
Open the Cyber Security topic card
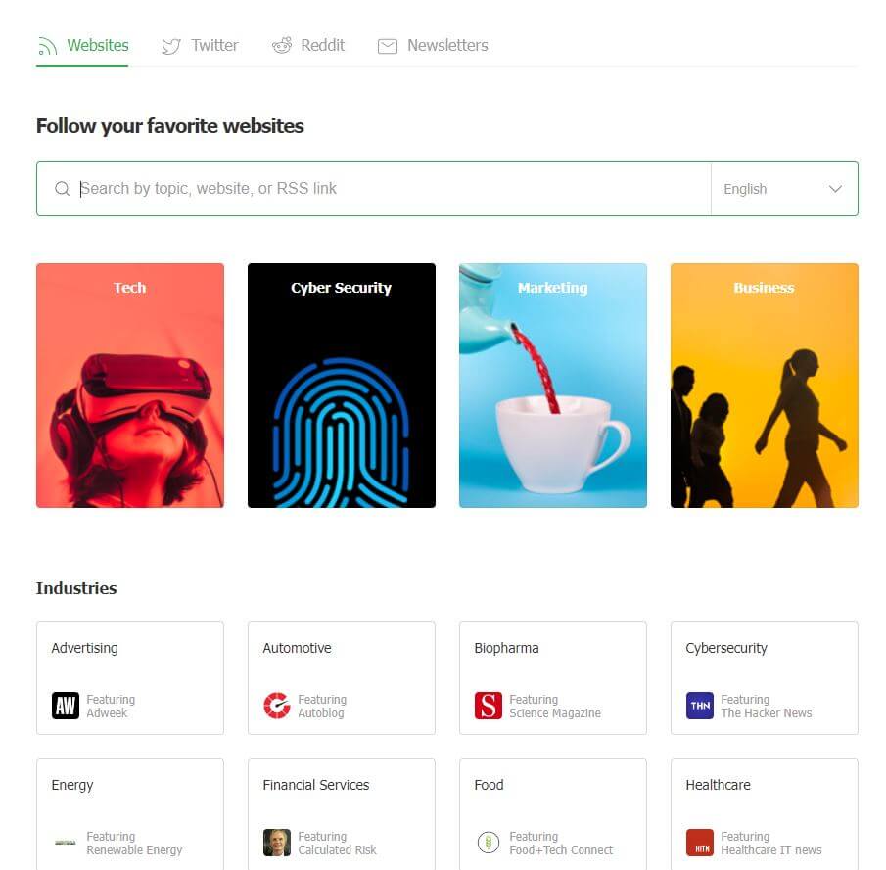(342, 386)
